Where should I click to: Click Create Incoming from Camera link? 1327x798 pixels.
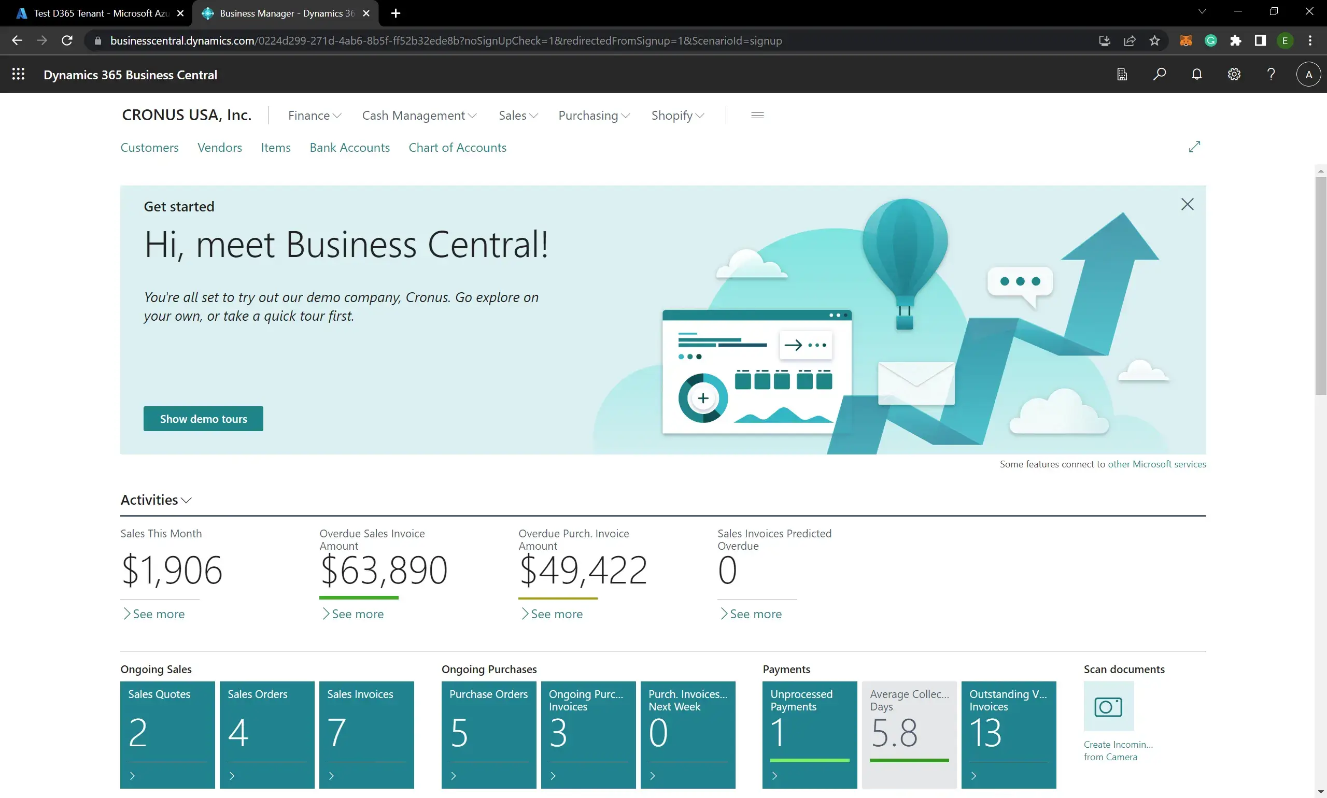[x=1118, y=750]
